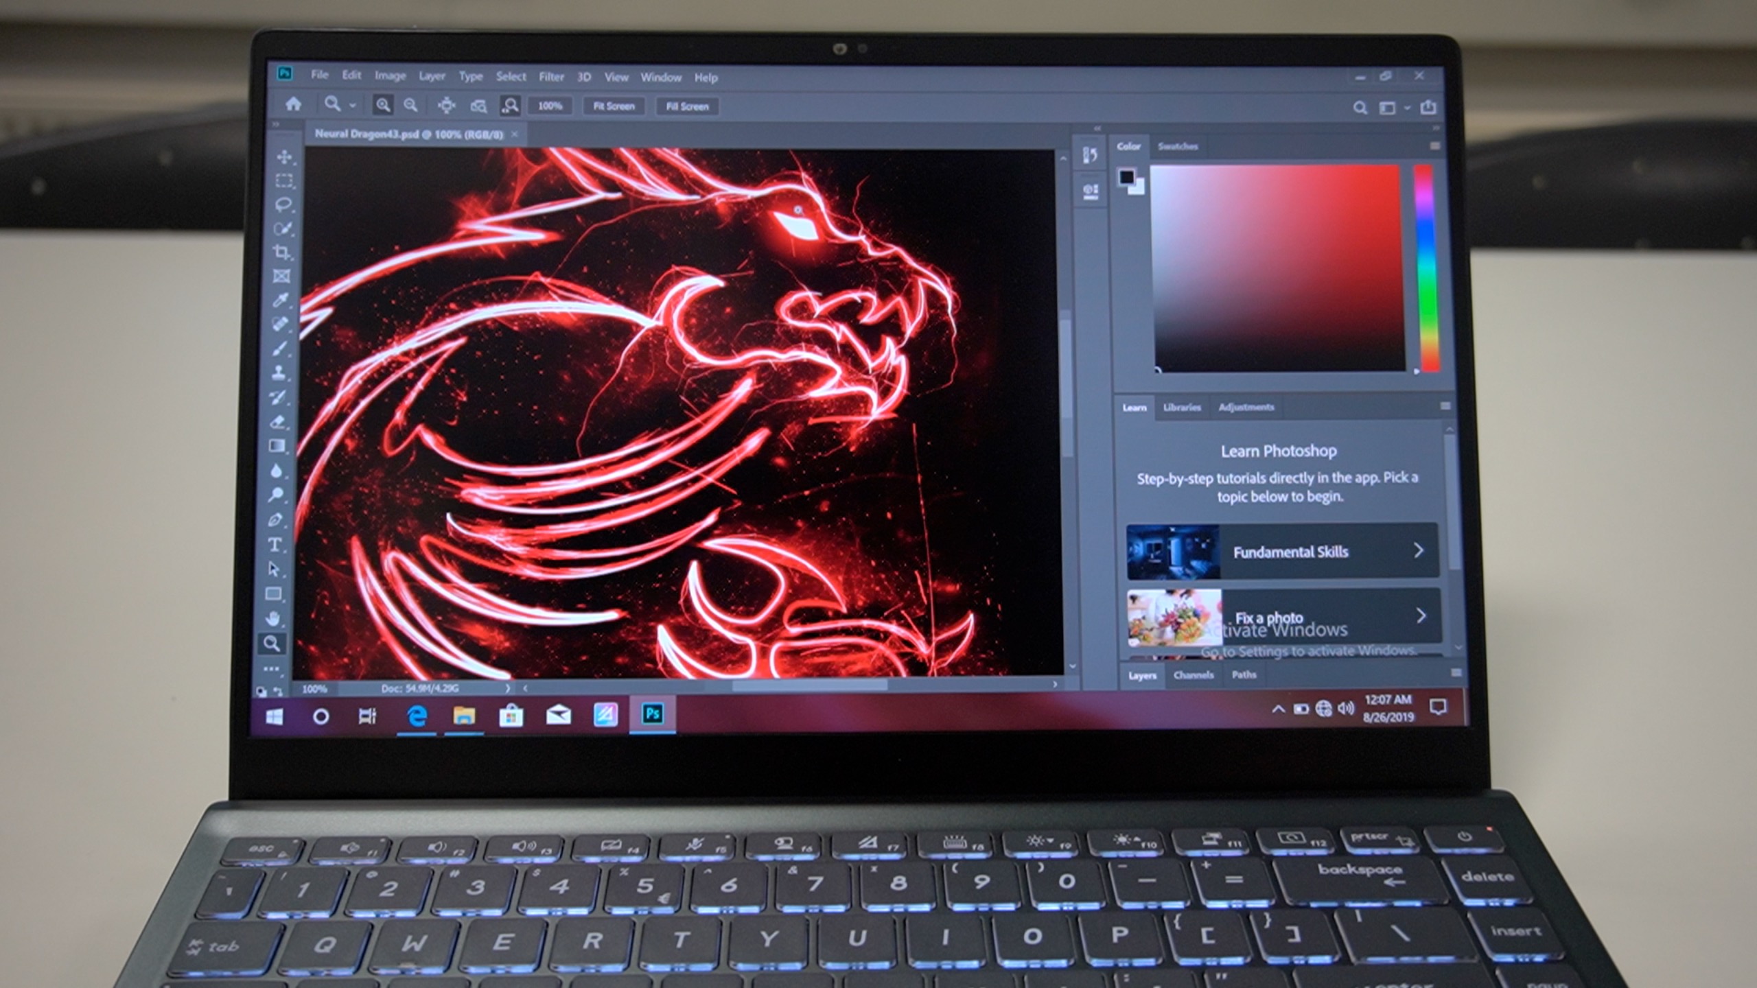Expand the status bar Doc info arrow

click(508, 687)
